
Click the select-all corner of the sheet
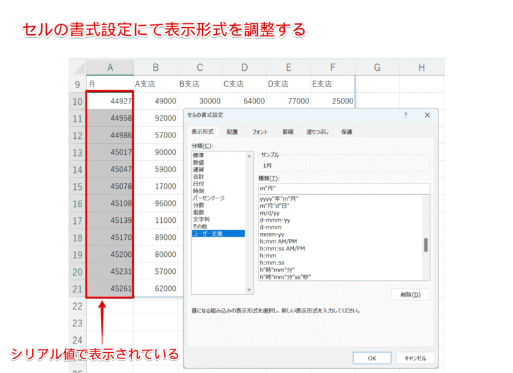pyautogui.click(x=78, y=68)
